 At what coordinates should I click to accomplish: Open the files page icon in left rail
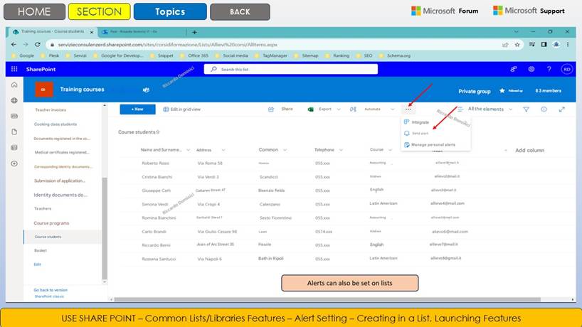click(x=14, y=132)
